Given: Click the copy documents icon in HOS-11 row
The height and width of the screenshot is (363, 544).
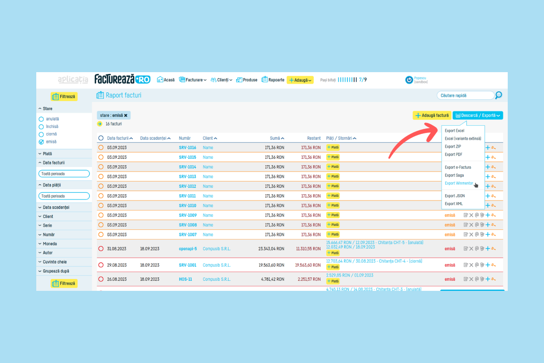Looking at the screenshot, I should coord(482,279).
